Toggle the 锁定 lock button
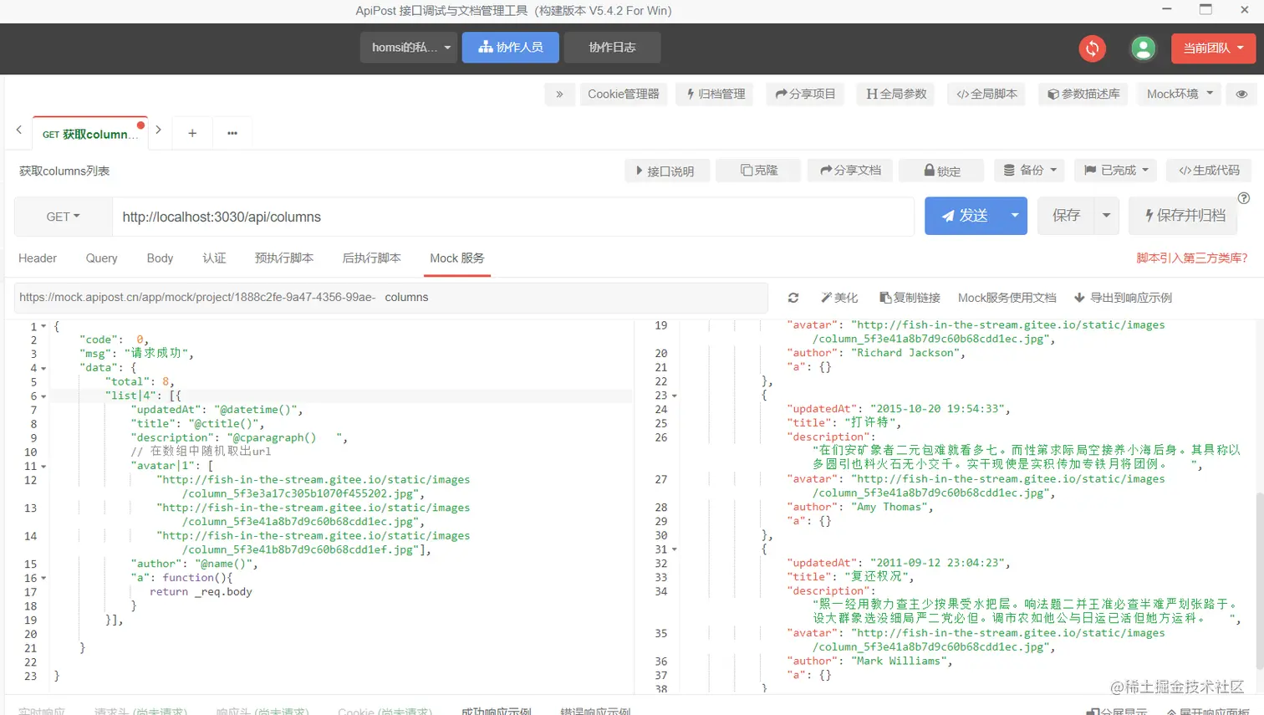 pos(941,171)
